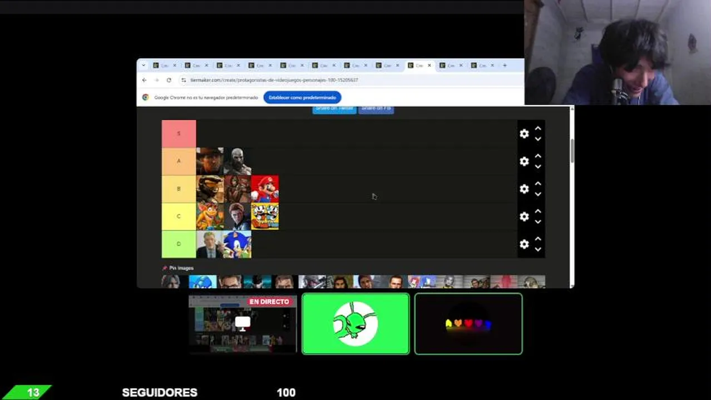Click the orange A tier label

[179, 162]
